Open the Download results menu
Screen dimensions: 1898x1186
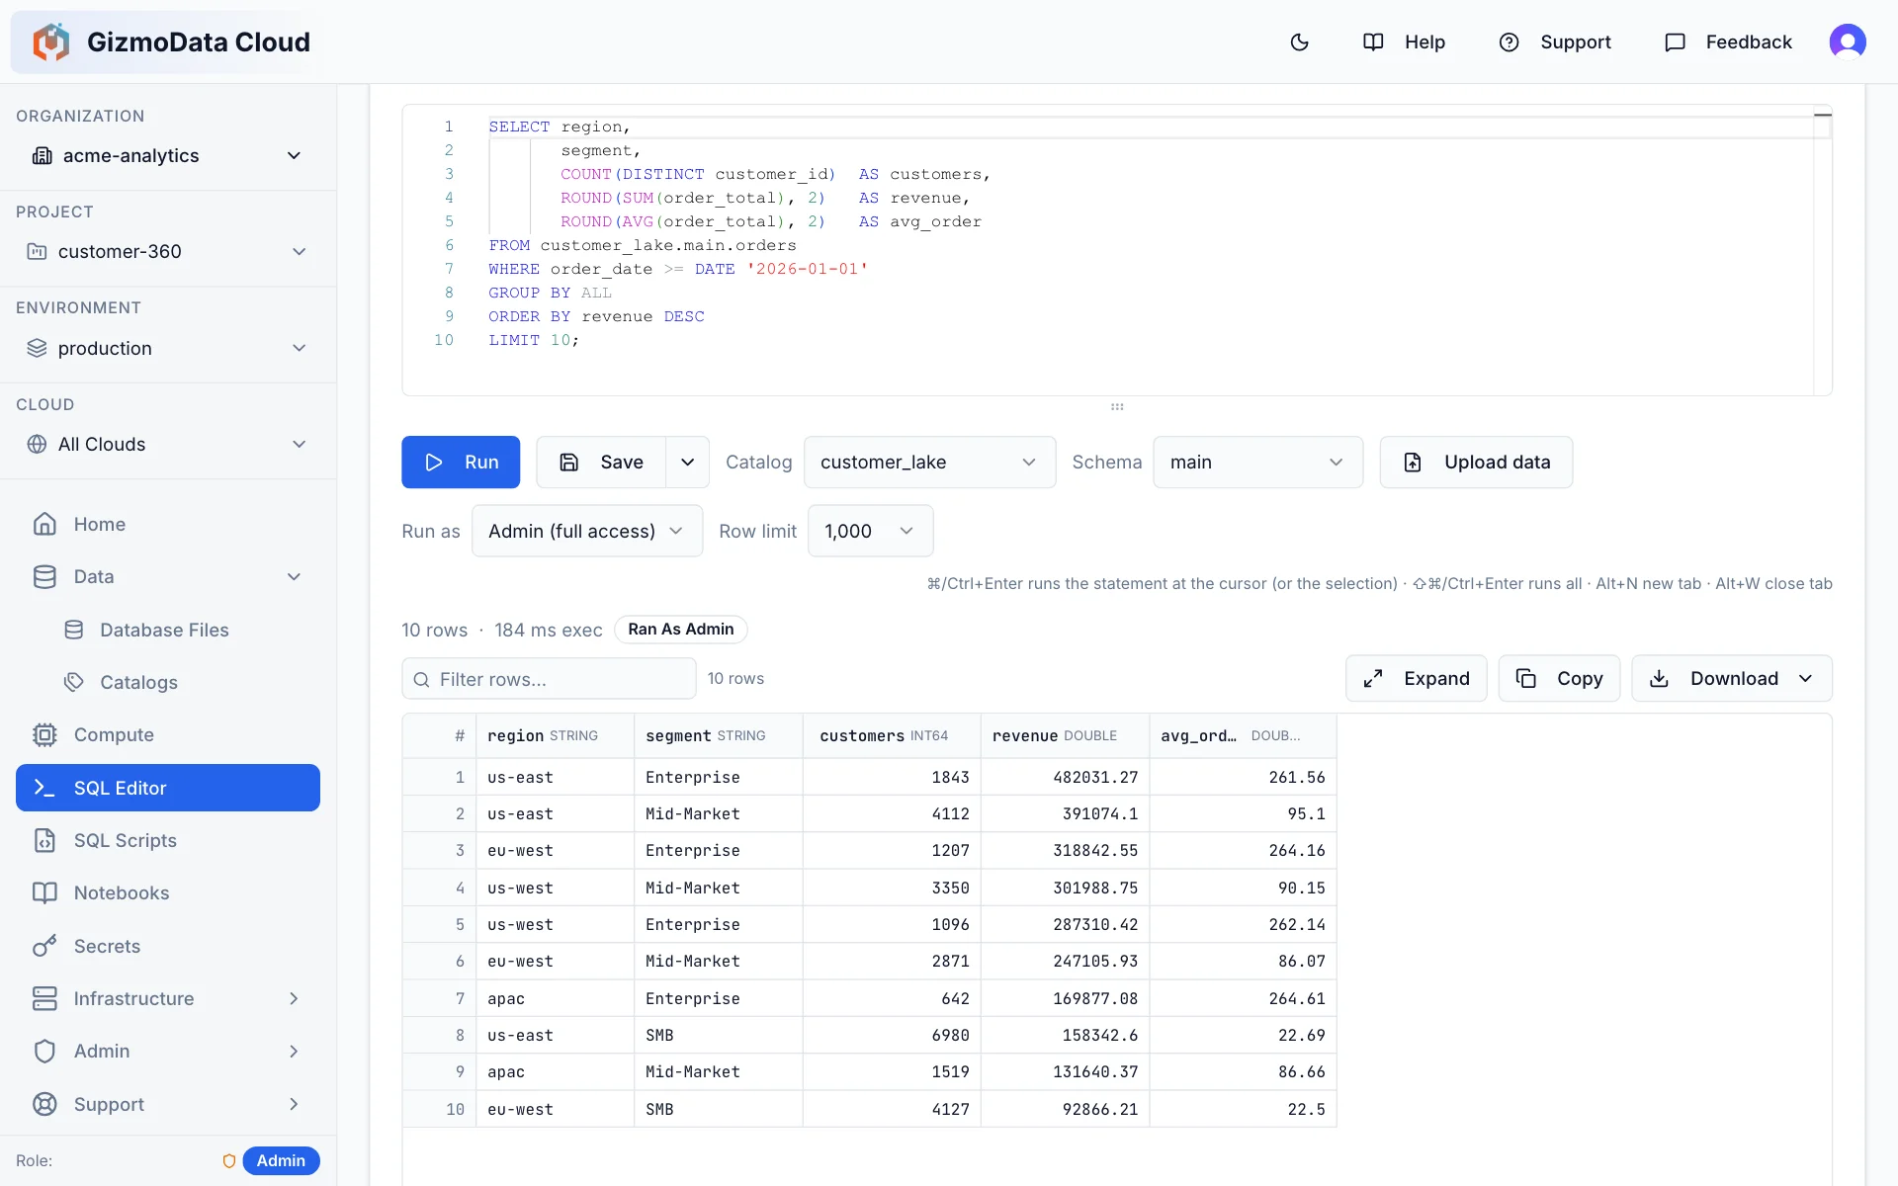(1731, 678)
